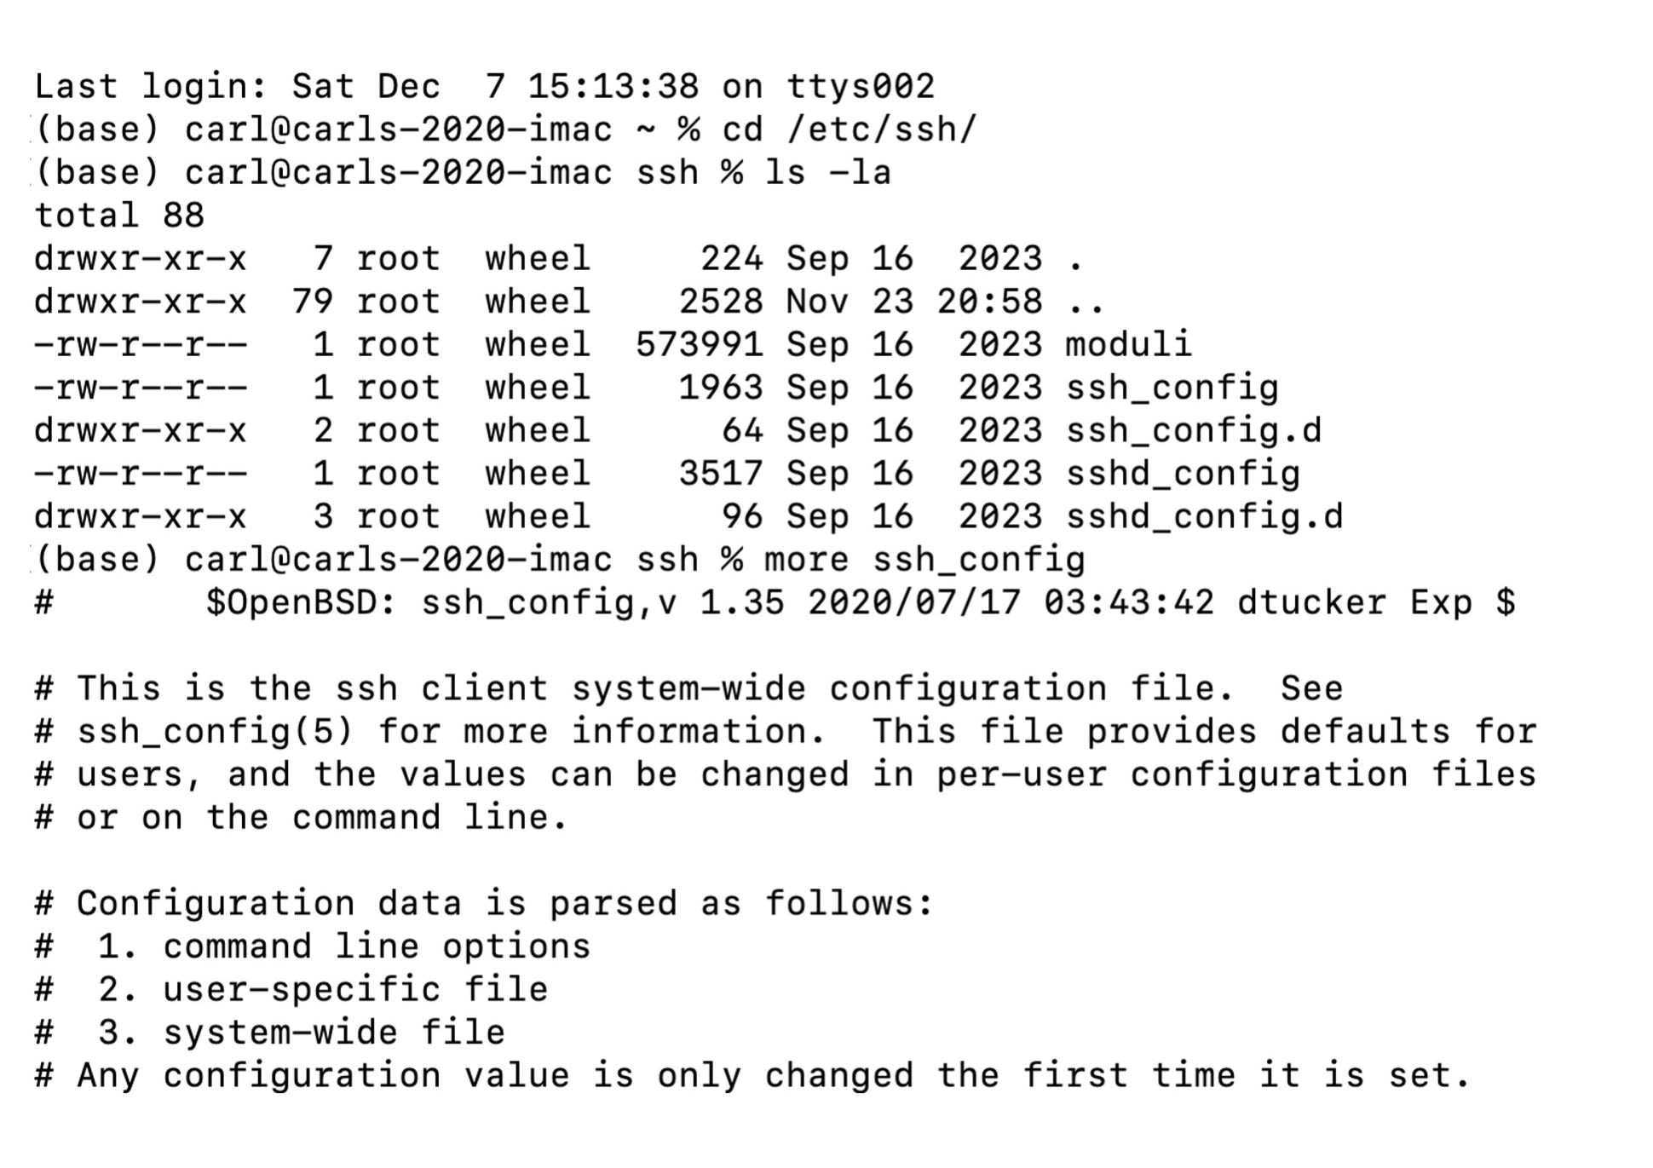
Task: Click the ssh_config.d directory name
Action: (x=1193, y=430)
